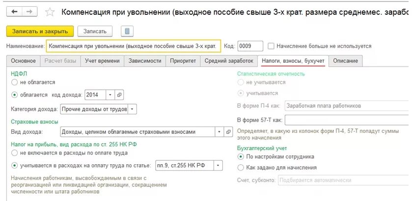The image size is (412, 201).
Task: Select НДФЛ облагается radio option
Action: click(14, 95)
